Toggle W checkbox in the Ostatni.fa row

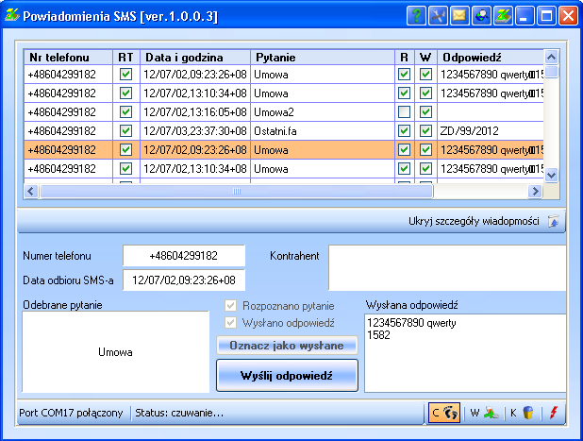tap(425, 130)
